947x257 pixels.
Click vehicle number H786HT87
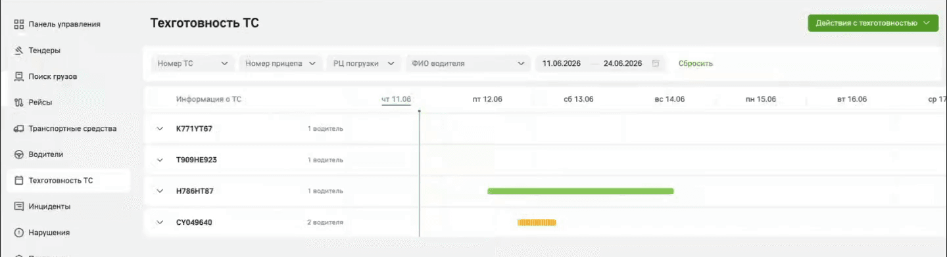coord(195,191)
